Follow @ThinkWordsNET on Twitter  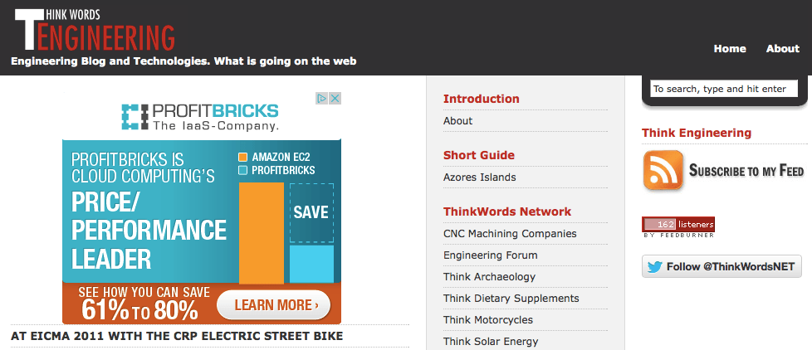tap(722, 267)
